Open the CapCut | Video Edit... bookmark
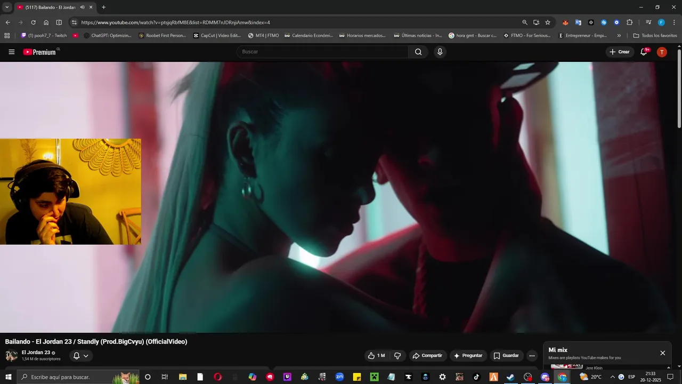This screenshot has height=384, width=682. coord(217,36)
